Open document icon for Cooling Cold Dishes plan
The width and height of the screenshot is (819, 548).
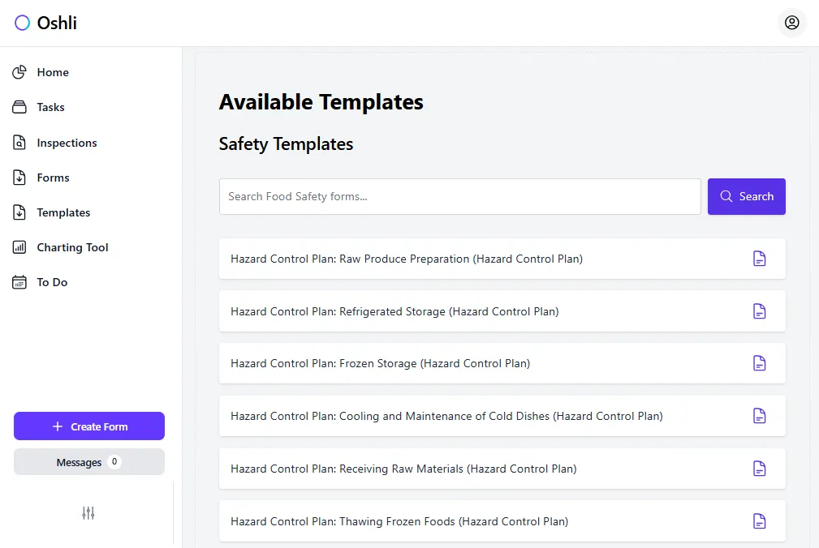coord(759,416)
